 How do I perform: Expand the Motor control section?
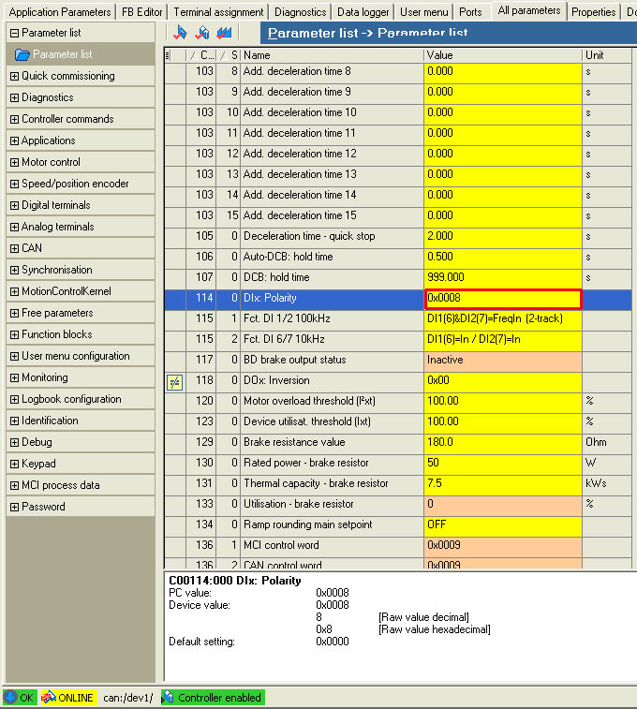pos(14,162)
